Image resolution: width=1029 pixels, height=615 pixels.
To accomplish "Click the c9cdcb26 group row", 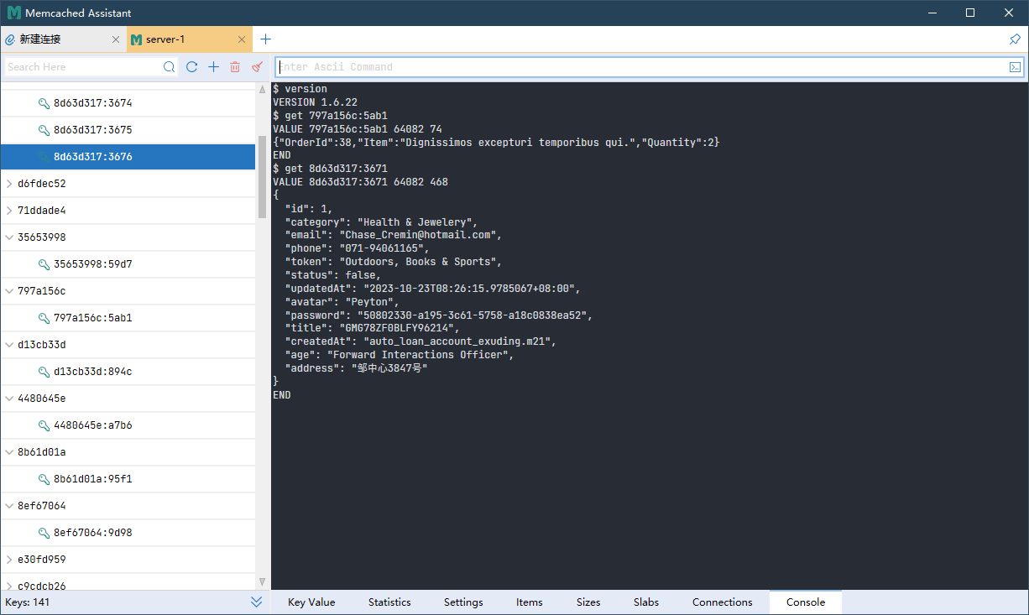I will click(128, 585).
